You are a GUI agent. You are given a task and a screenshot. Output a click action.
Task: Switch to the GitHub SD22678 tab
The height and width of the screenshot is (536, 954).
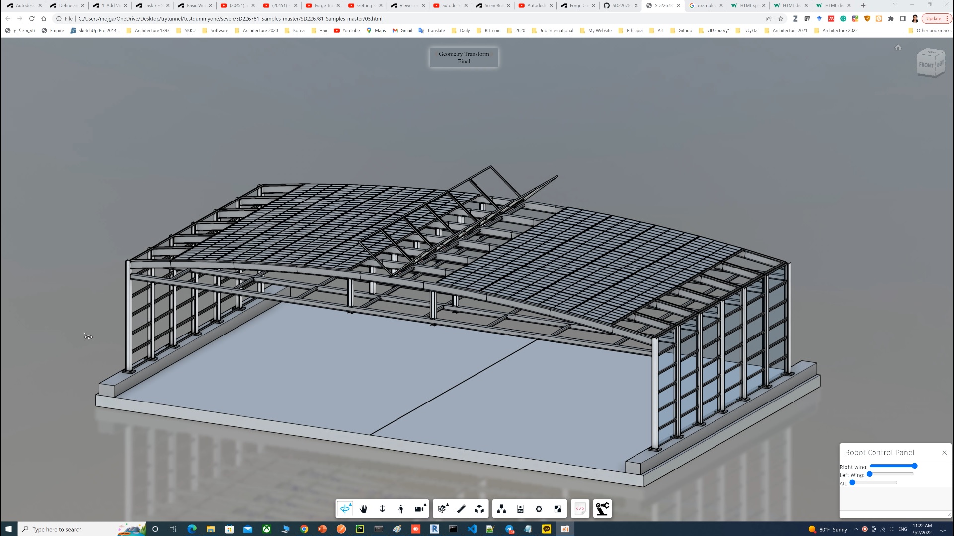[x=621, y=6]
